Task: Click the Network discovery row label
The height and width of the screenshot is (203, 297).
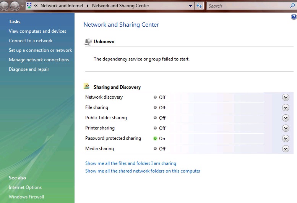Action: click(x=104, y=97)
